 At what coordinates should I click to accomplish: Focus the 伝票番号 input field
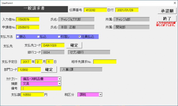coord(95,10)
